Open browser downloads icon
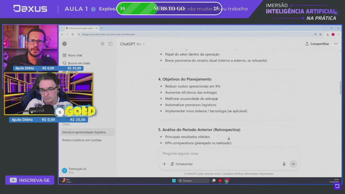This screenshot has height=194, width=345. [328, 34]
